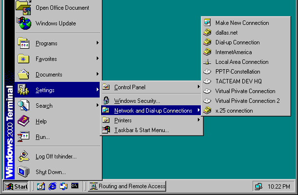The width and height of the screenshot is (298, 195).
Task: Select Make New Connection menu item
Action: pos(246,23)
